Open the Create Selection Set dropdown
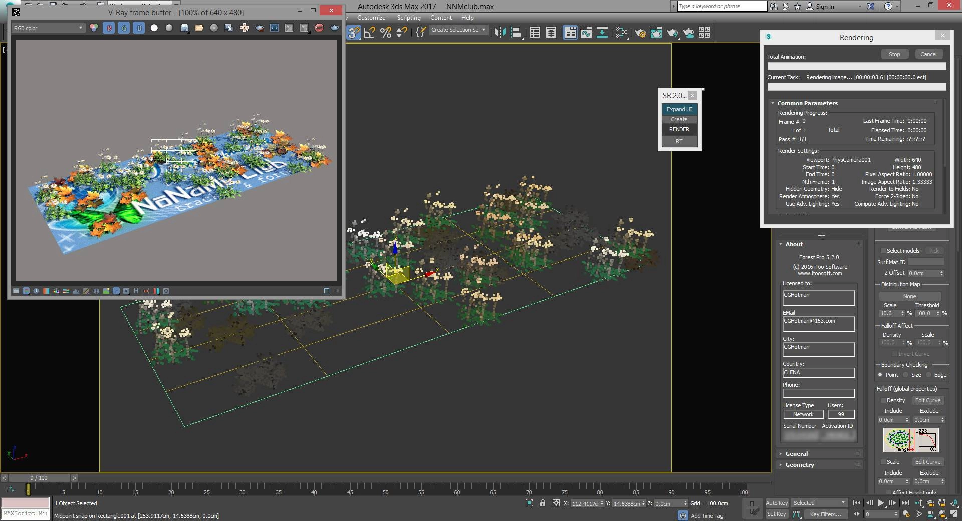The height and width of the screenshot is (521, 962). (x=458, y=30)
